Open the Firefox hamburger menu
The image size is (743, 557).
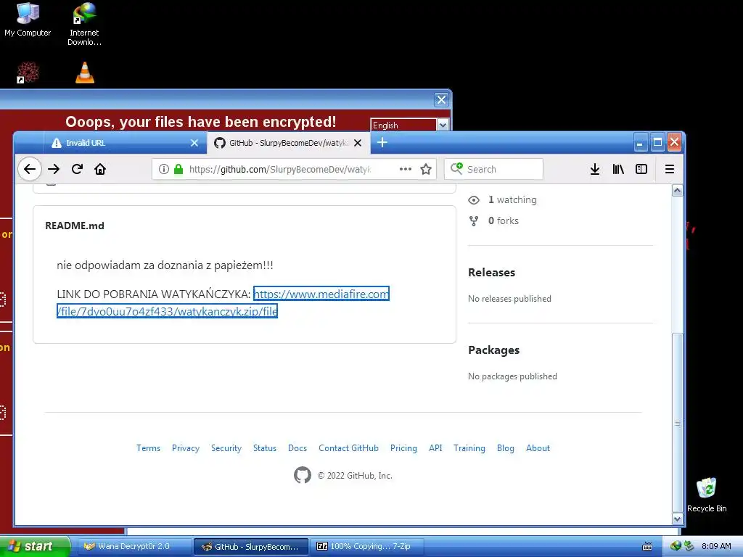click(x=669, y=169)
